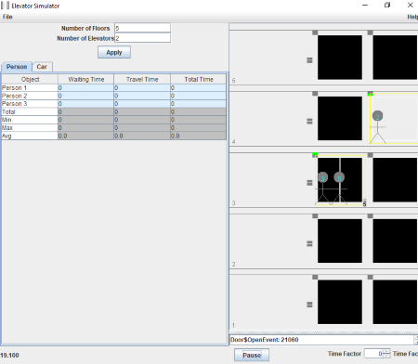Open the File menu
The width and height of the screenshot is (418, 364).
[7, 17]
